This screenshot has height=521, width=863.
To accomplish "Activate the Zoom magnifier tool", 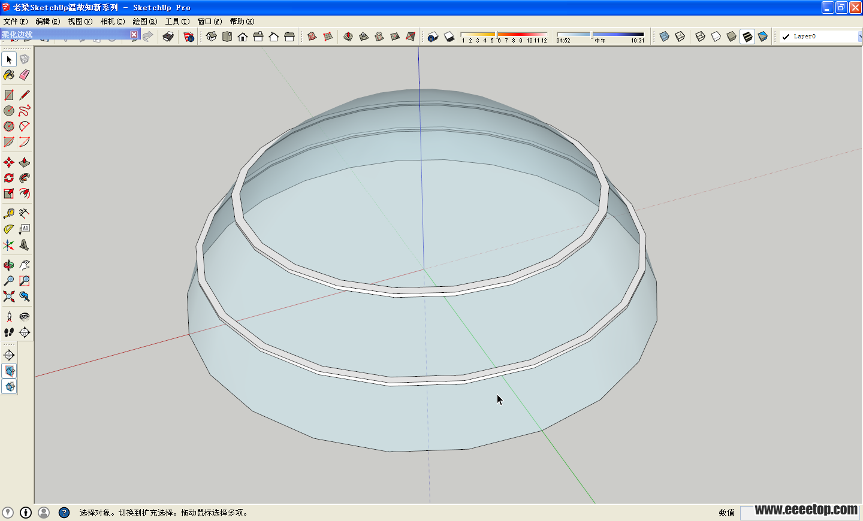I will coord(9,281).
